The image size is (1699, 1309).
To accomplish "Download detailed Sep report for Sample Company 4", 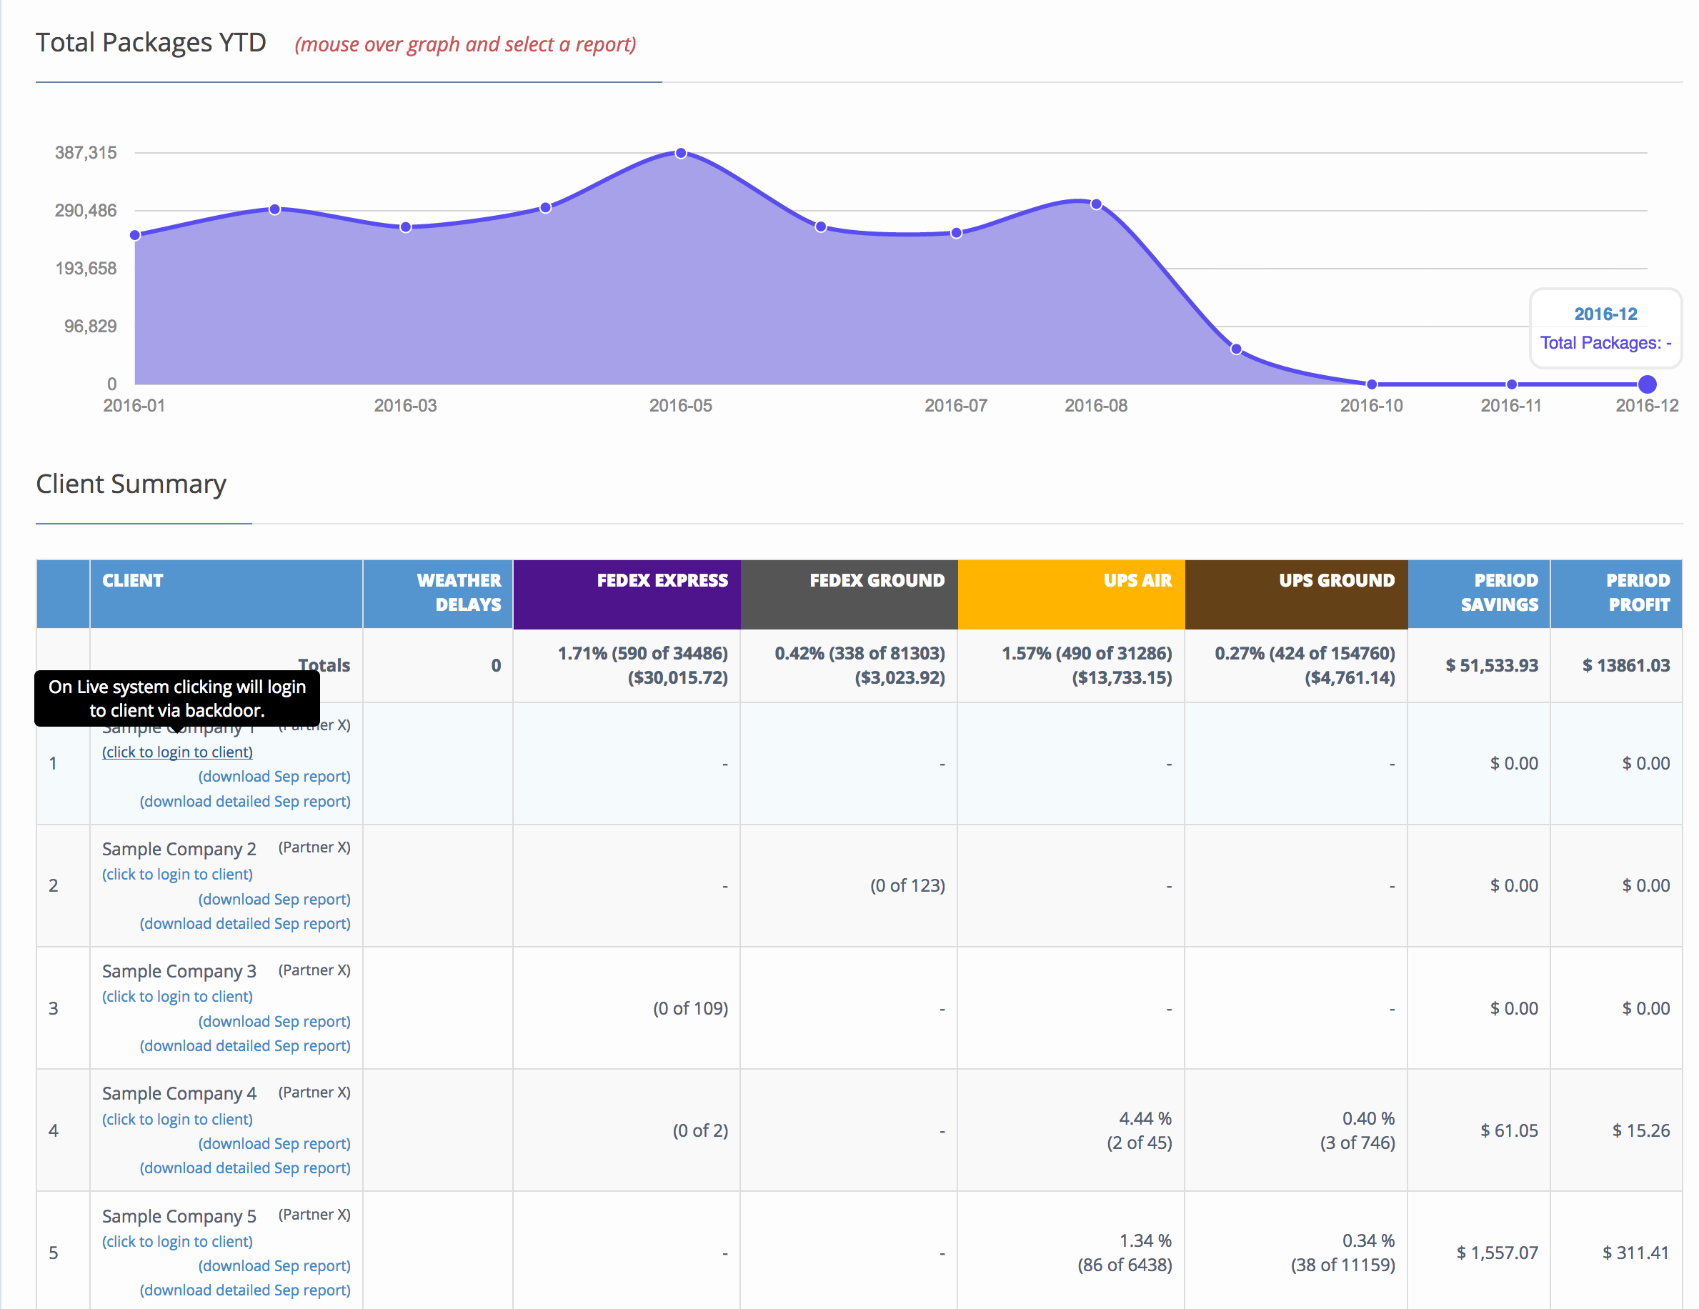I will [245, 1168].
